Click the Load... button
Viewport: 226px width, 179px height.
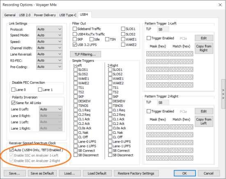click(70, 173)
